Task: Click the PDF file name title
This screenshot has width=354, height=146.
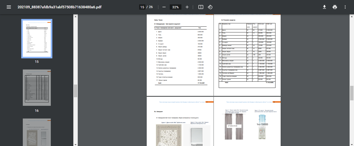Action: click(59, 7)
